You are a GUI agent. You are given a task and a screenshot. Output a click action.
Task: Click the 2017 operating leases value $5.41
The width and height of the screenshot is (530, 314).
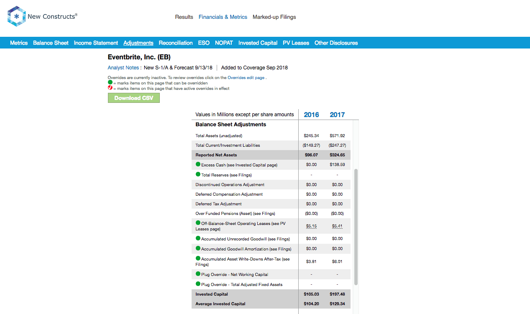(x=337, y=226)
